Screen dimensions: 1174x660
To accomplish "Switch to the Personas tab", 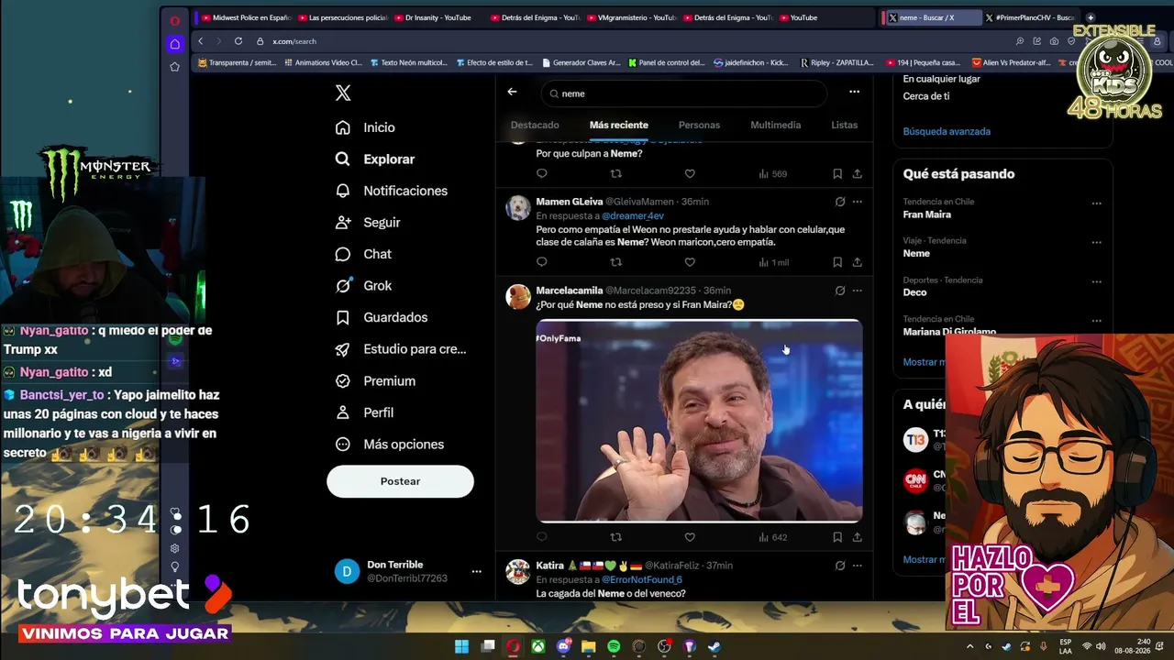I will (699, 125).
